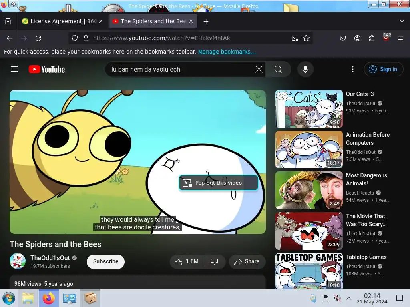Search by voice using microphone icon

305,69
